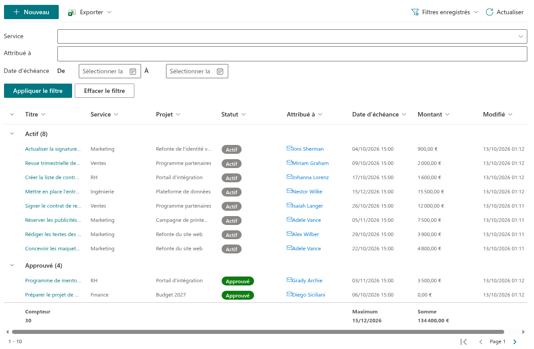
Task: Click mail icon next to Johanna Lorenz
Action: (289, 177)
